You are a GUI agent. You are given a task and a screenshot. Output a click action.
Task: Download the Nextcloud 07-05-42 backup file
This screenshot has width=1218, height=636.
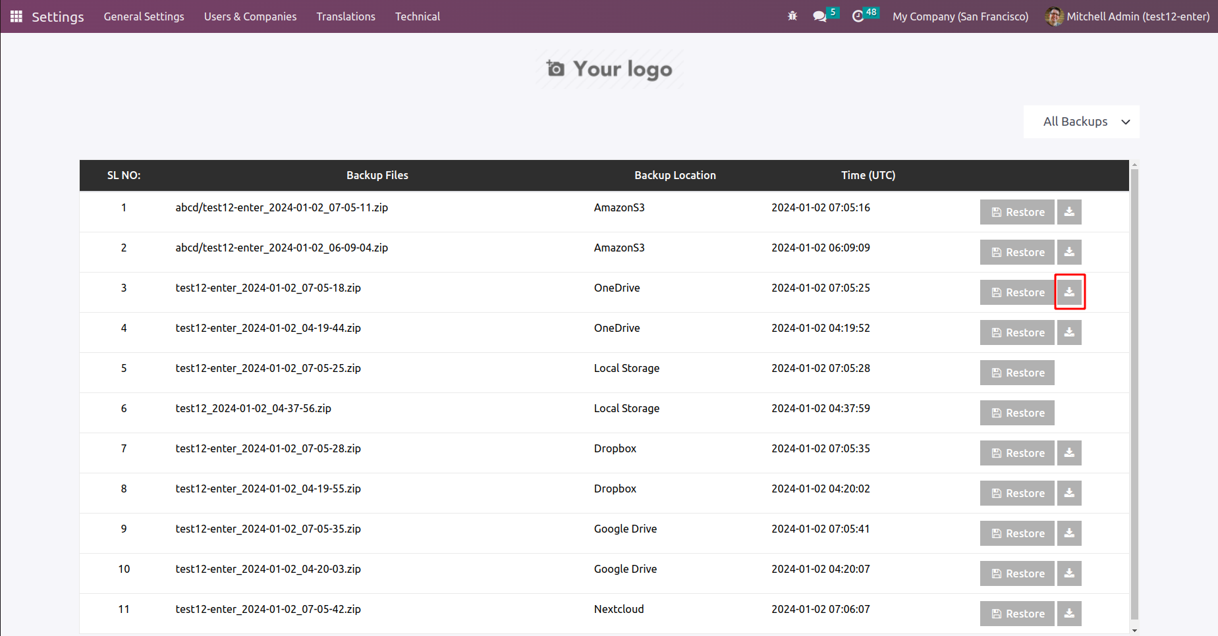[x=1069, y=614]
